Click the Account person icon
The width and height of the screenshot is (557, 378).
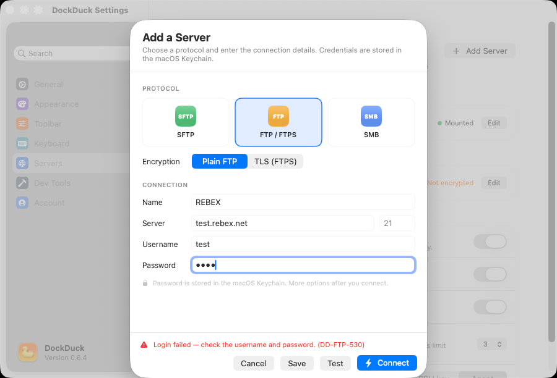[x=22, y=203]
